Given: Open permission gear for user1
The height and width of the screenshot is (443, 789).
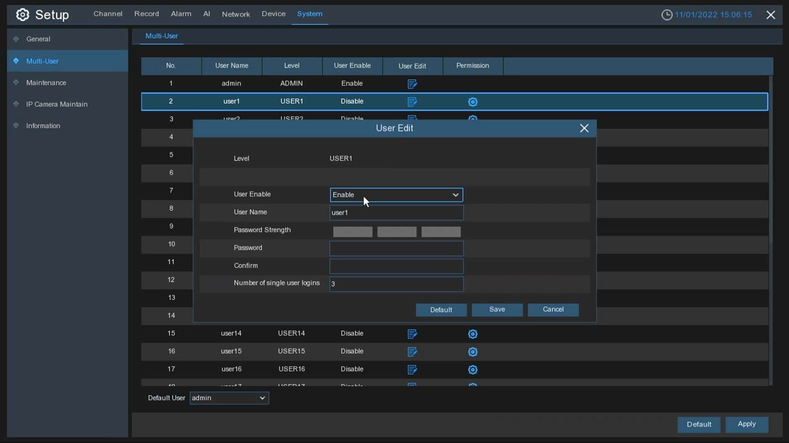Looking at the screenshot, I should pos(473,102).
